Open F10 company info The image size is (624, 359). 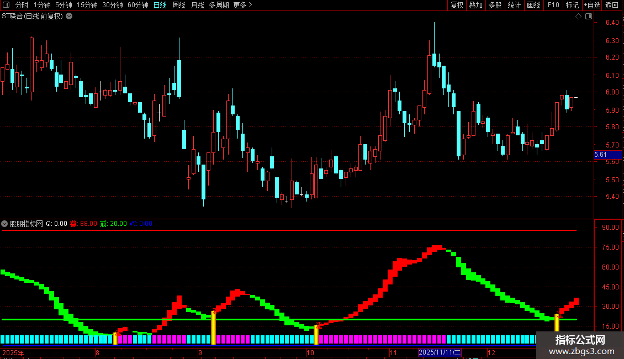tap(553, 5)
